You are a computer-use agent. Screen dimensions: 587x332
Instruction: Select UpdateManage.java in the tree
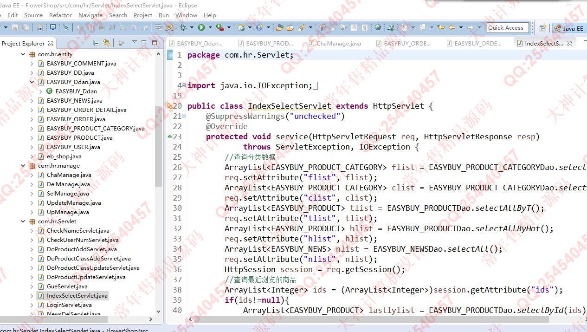[74, 203]
